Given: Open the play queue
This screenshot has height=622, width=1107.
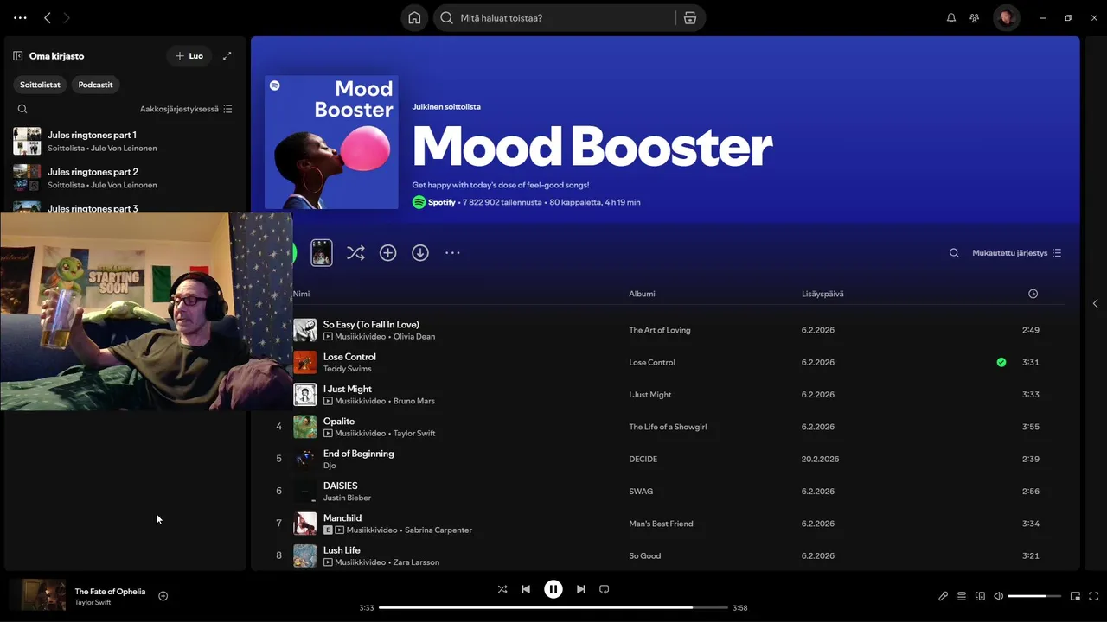Looking at the screenshot, I should coord(962,596).
